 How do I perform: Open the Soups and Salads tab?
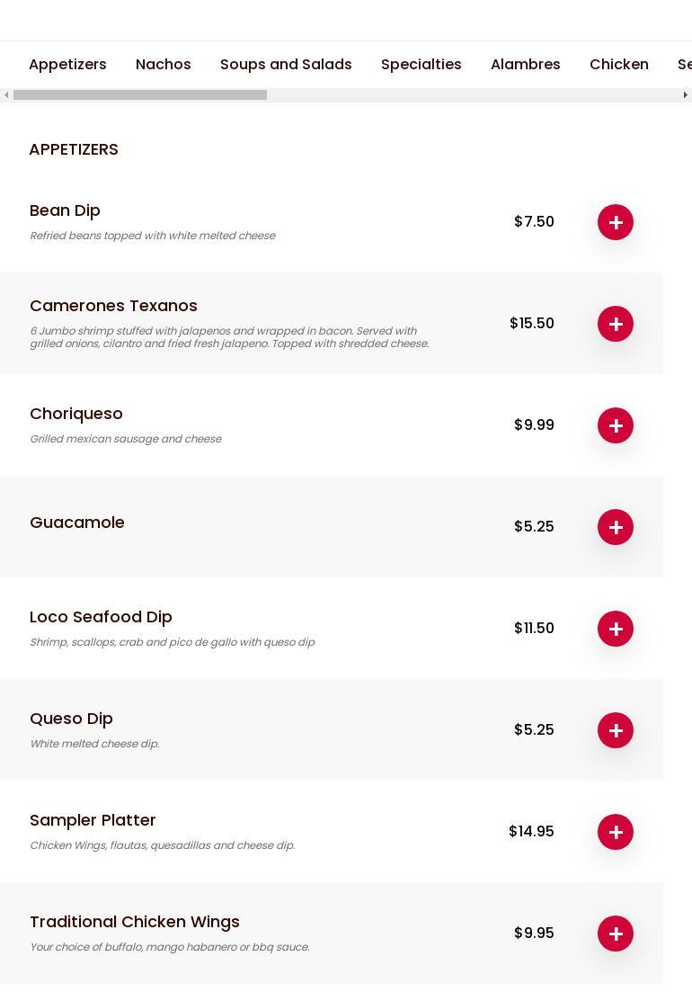286,65
